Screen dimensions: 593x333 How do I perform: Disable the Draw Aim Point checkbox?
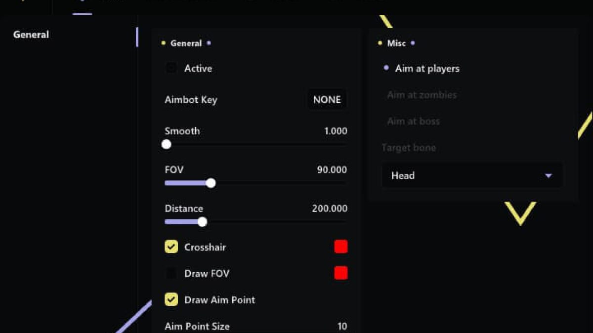171,299
